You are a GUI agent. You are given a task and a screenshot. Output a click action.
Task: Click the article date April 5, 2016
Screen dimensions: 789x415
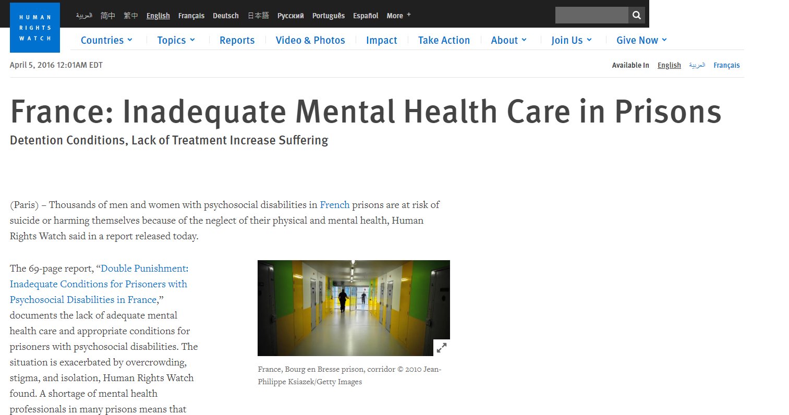tap(56, 65)
